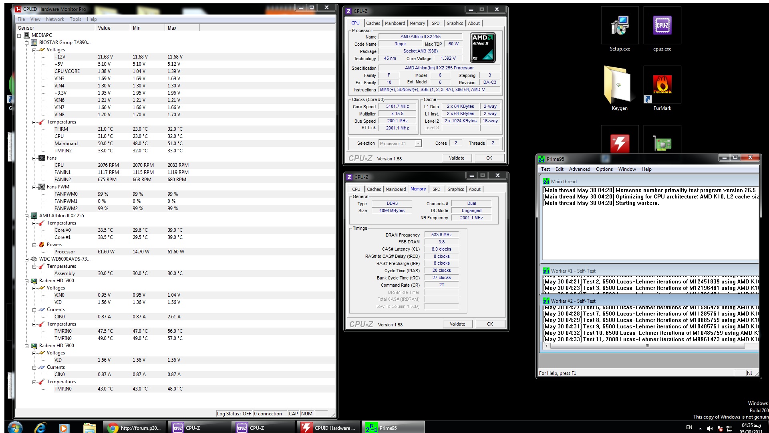769x433 pixels.
Task: Collapse the Voltages node under BIOSTAR
Action: [34, 50]
